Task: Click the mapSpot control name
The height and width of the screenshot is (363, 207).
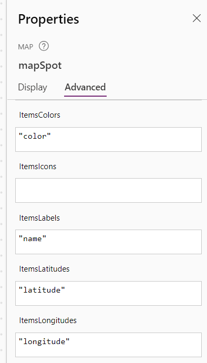Action: 40,66
